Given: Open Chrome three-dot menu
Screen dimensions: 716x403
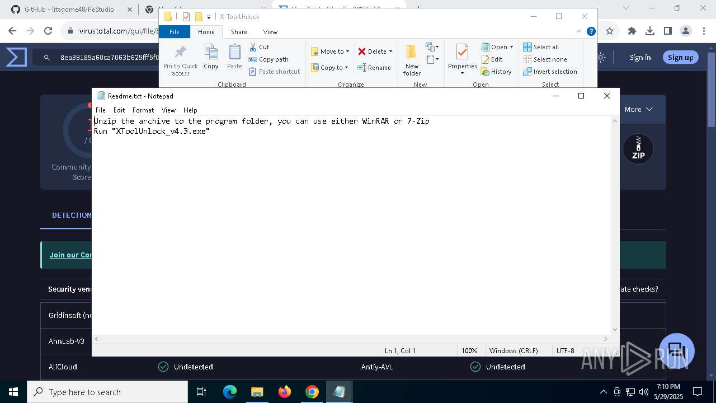Looking at the screenshot, I should tap(703, 31).
